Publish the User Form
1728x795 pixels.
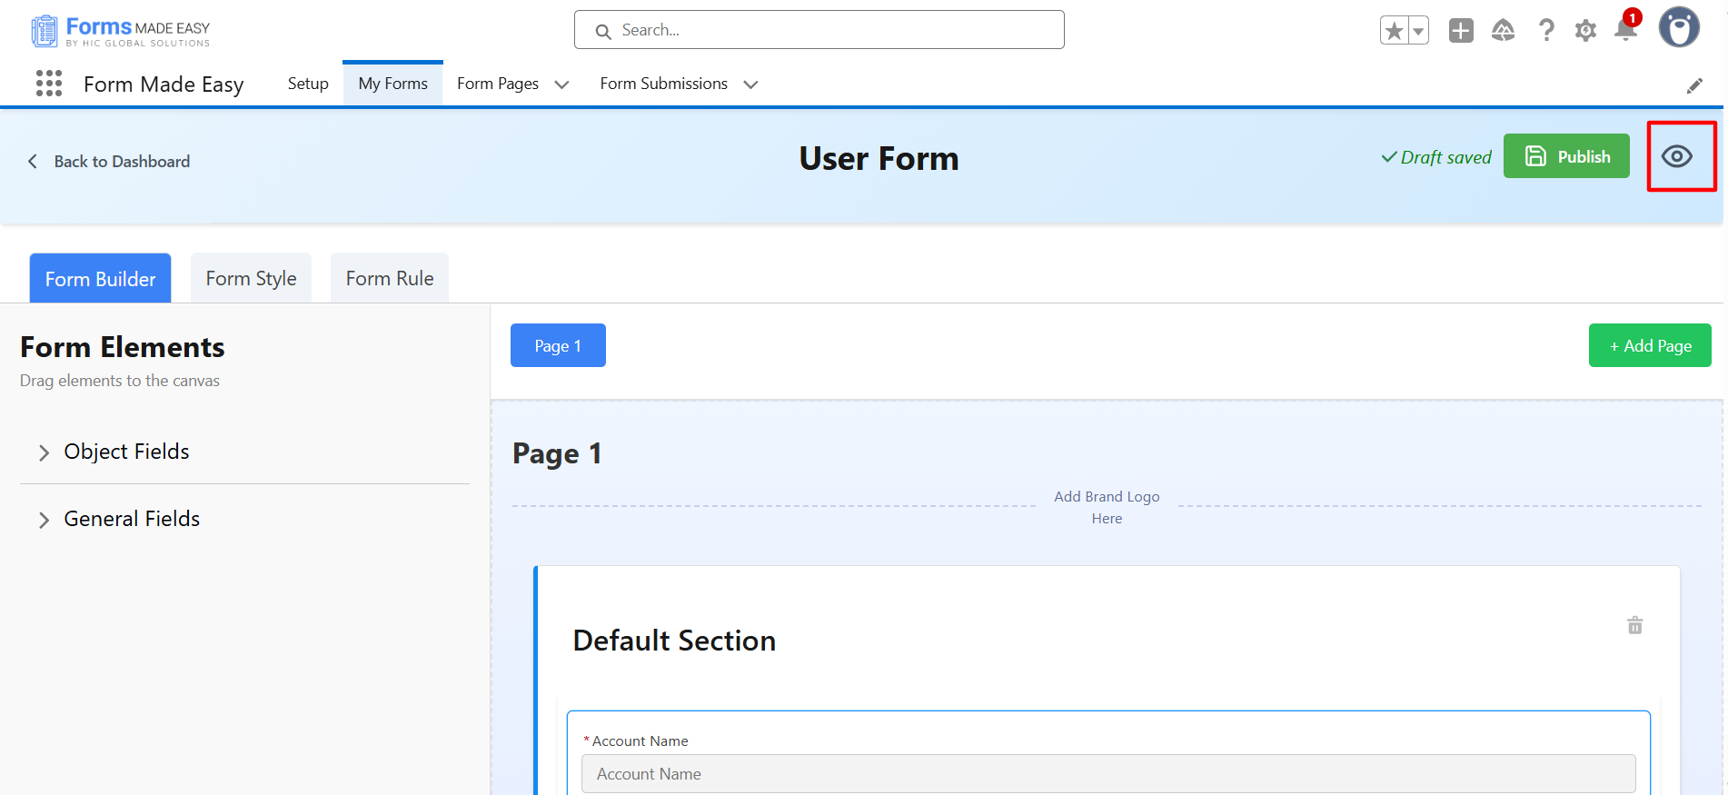tap(1566, 156)
